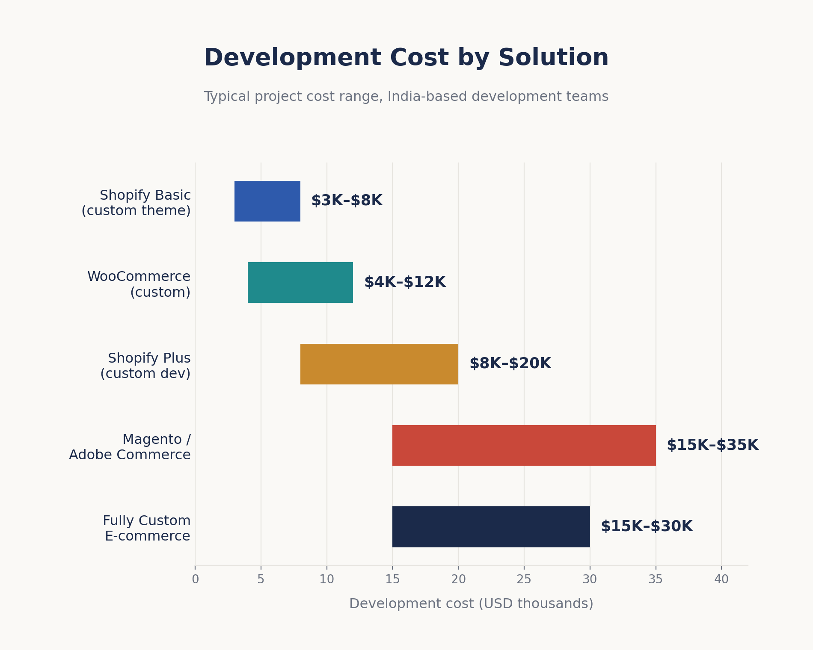The width and height of the screenshot is (813, 650).
Task: Click the "WooCommerce (custom)" axis label
Action: (x=139, y=284)
